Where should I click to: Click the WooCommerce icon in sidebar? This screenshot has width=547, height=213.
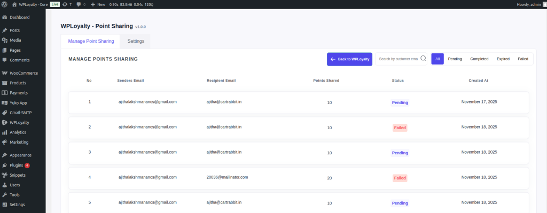4,73
